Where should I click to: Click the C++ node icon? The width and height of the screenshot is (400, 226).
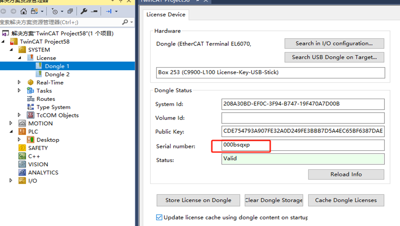tap(22, 156)
